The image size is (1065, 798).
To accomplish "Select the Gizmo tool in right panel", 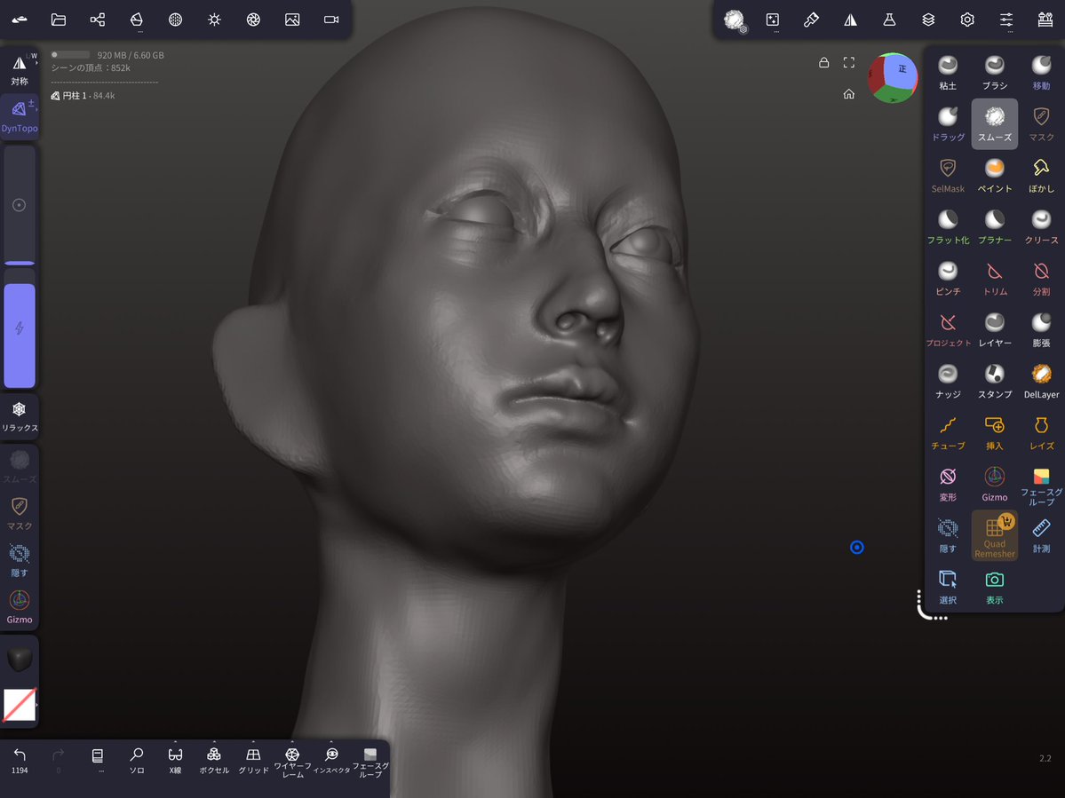I will [x=994, y=485].
